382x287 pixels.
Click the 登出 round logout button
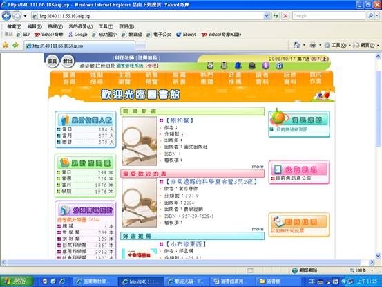click(68, 61)
